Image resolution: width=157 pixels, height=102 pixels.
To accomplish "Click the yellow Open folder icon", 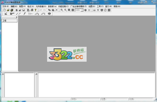I will (8, 10).
